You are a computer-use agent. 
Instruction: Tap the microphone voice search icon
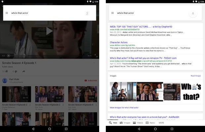click(x=193, y=14)
